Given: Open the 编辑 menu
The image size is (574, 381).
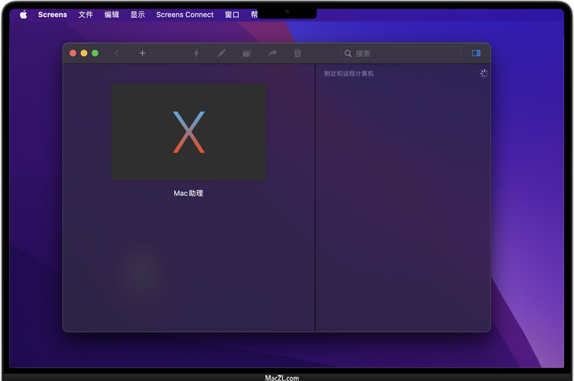Looking at the screenshot, I should point(111,15).
